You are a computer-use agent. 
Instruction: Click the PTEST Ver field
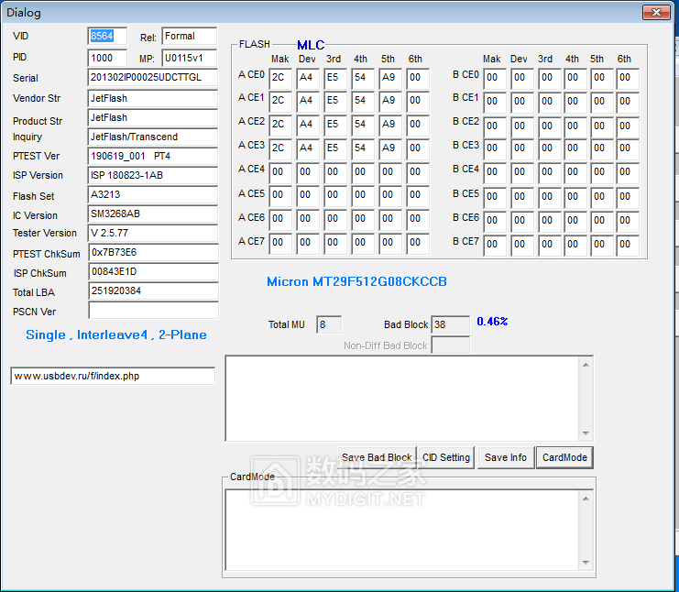[153, 156]
